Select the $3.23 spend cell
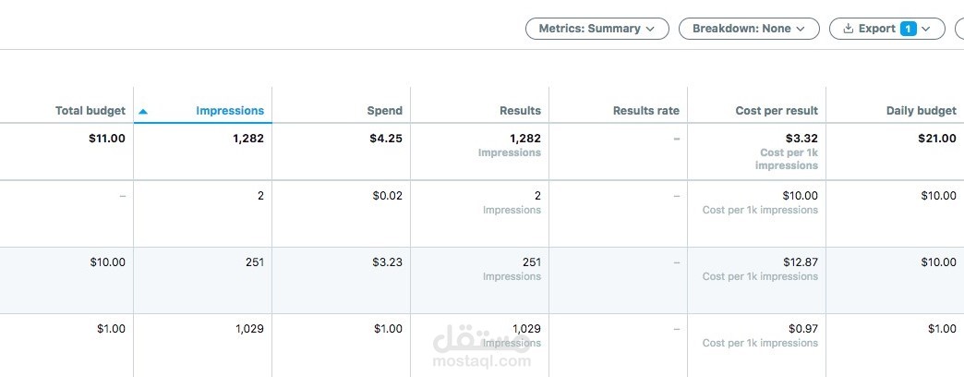This screenshot has width=964, height=377. click(385, 262)
